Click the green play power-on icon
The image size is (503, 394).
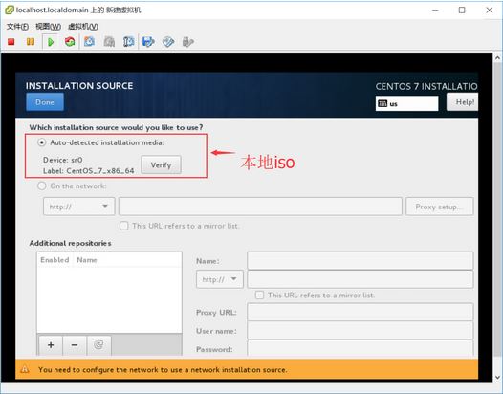tap(51, 42)
